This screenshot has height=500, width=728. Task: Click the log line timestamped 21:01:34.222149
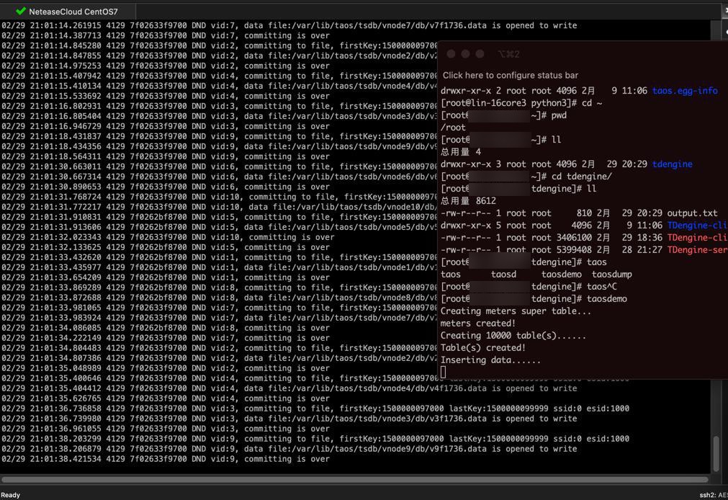point(166,338)
